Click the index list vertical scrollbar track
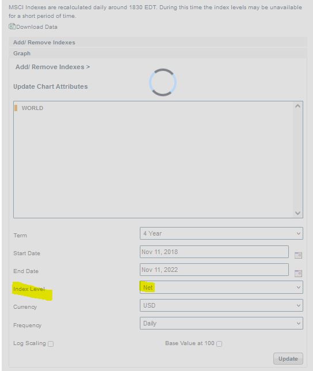 [297, 160]
